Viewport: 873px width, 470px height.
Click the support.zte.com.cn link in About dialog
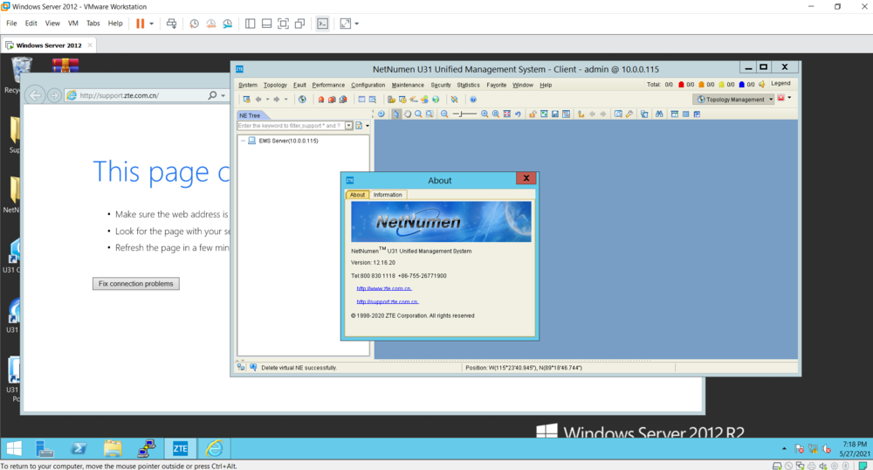387,301
